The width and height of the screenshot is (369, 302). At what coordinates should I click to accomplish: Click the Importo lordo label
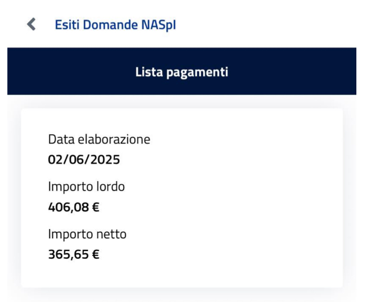[x=86, y=186]
